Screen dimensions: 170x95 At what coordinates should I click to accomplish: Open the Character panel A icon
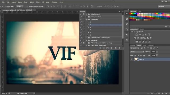[127, 40]
